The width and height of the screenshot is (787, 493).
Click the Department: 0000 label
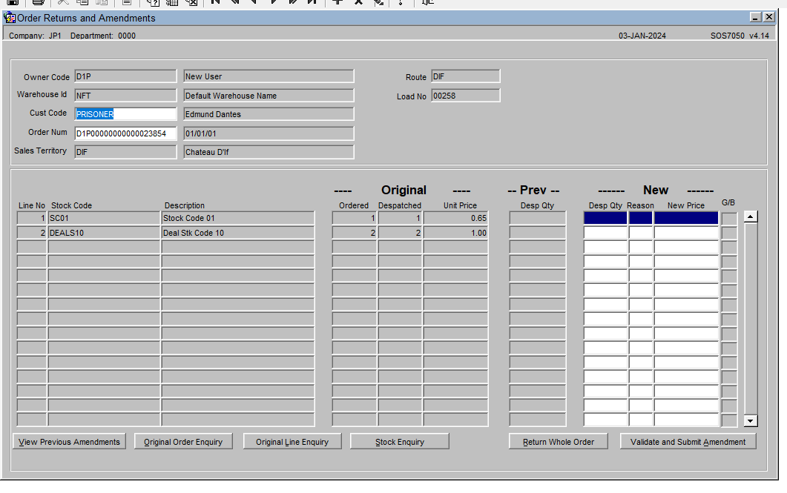pyautogui.click(x=103, y=36)
